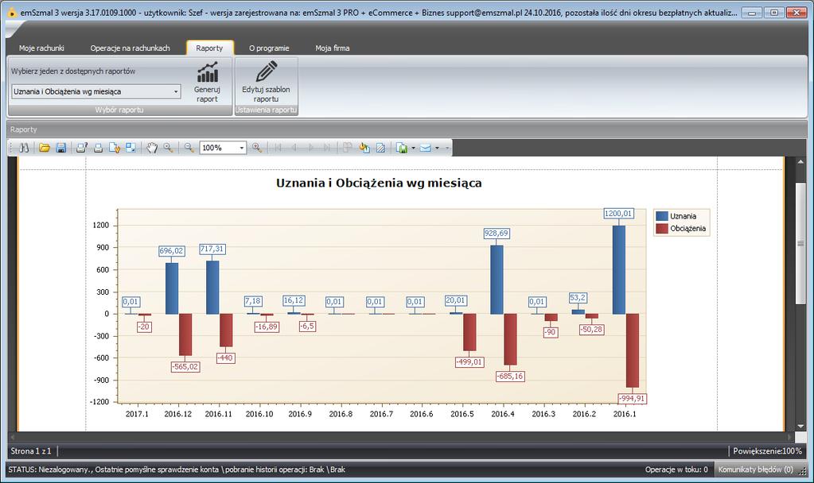The width and height of the screenshot is (814, 483).
Task: Switch to Operacje na rachunkach tab
Action: (130, 48)
